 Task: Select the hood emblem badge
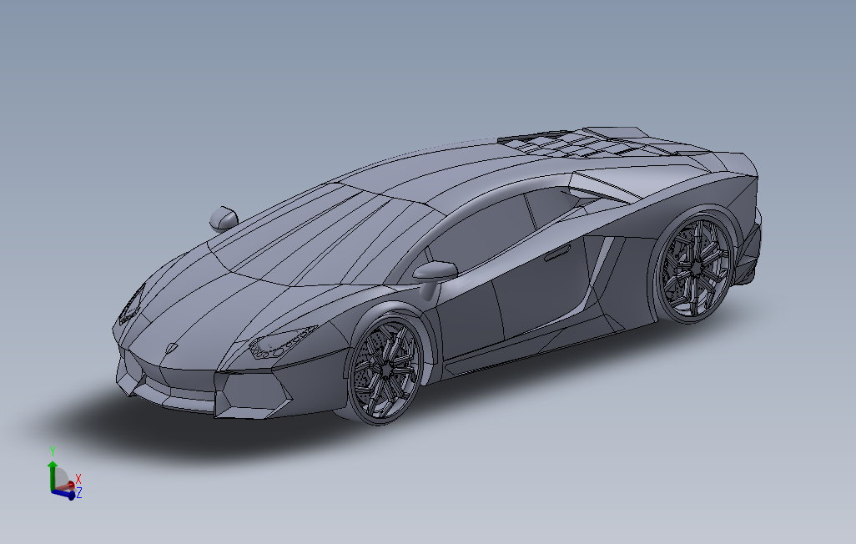(172, 348)
